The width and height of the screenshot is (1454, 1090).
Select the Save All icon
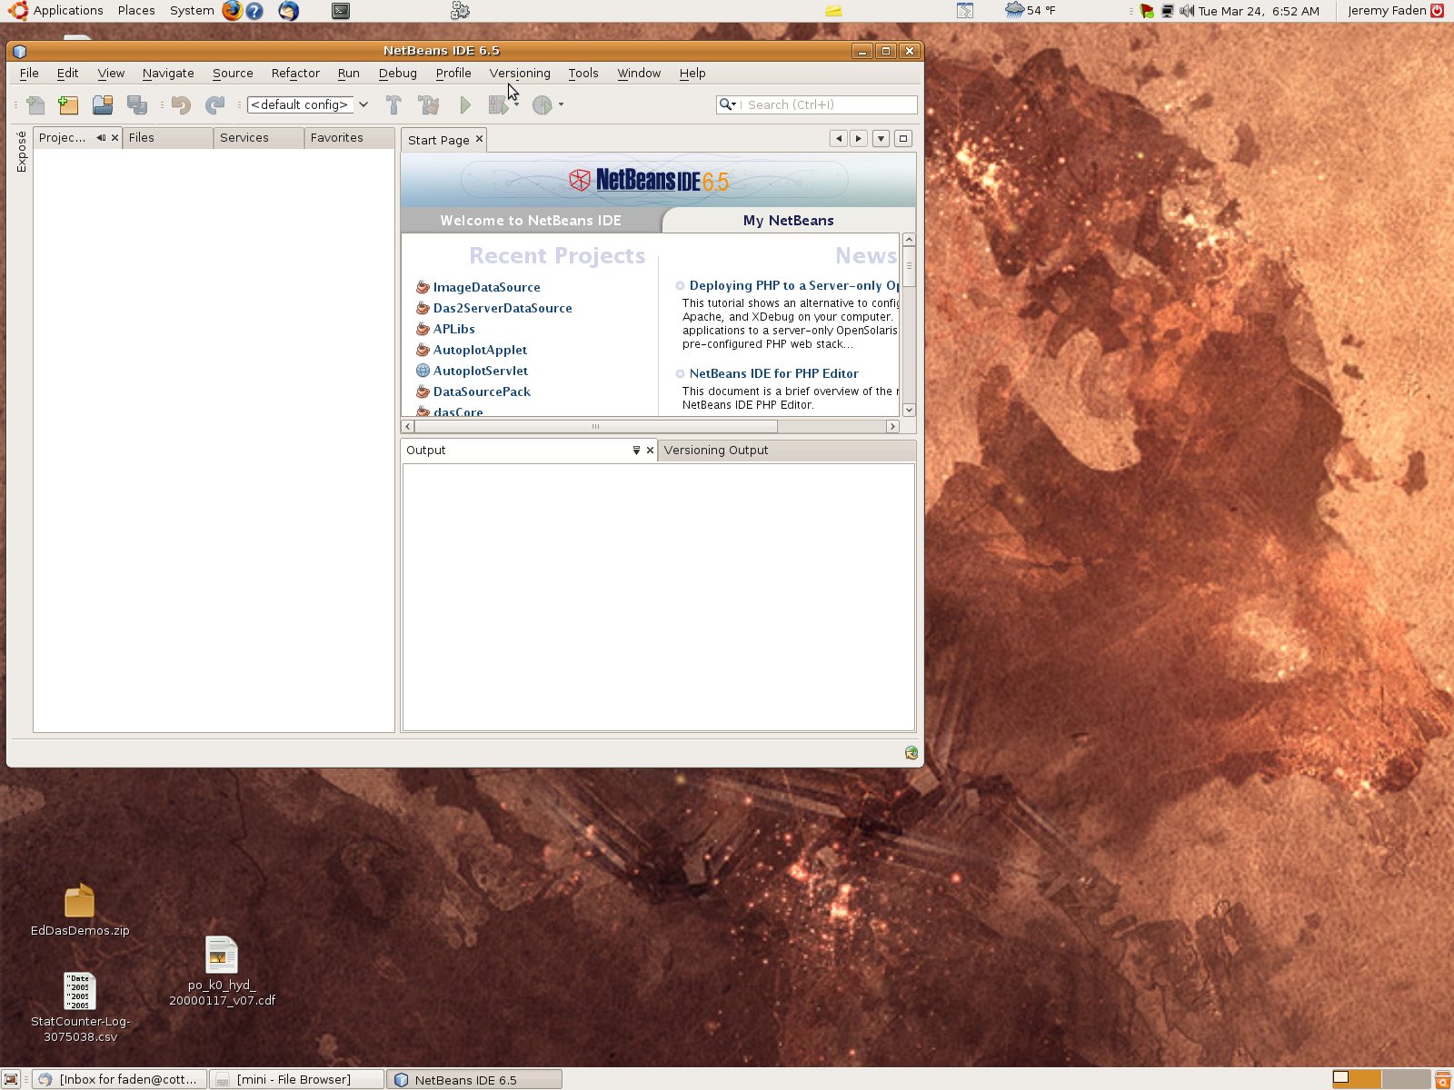coord(138,104)
